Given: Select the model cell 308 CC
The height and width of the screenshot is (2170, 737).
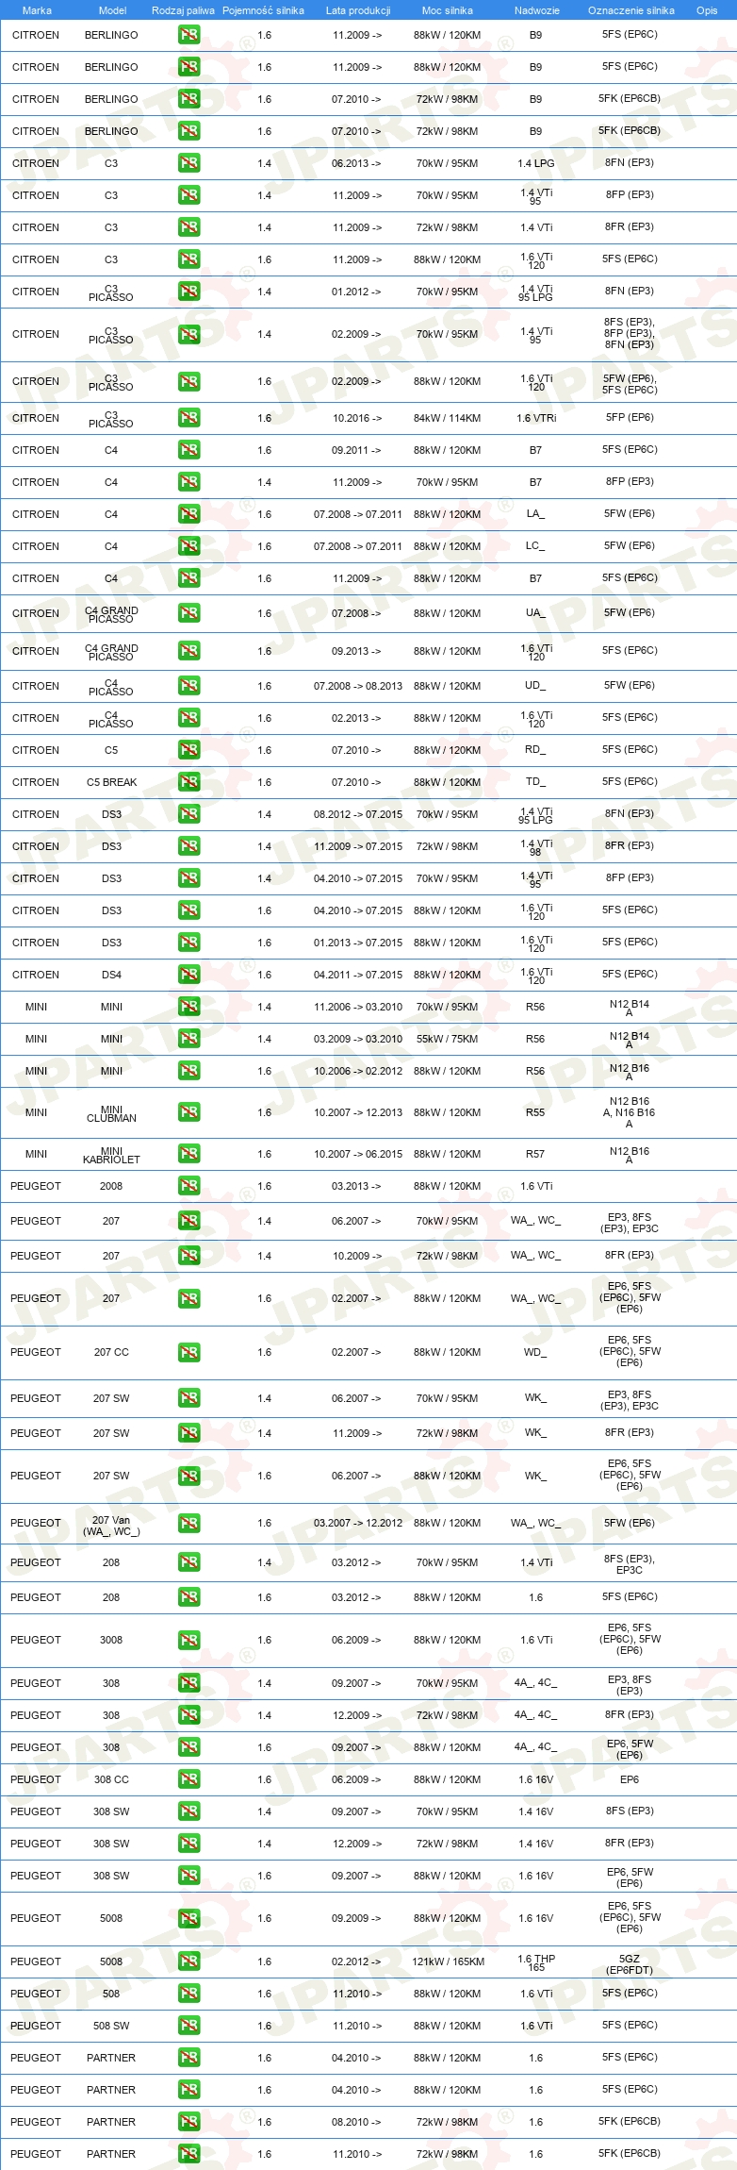Looking at the screenshot, I should 111,1779.
